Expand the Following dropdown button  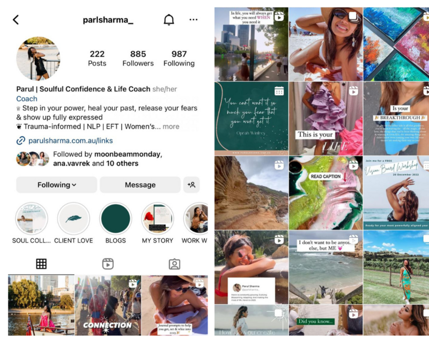(x=57, y=185)
